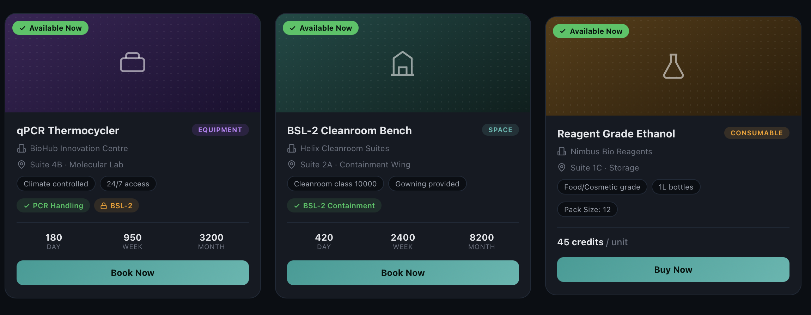Click the CONSUMABLE category tag

pyautogui.click(x=757, y=133)
